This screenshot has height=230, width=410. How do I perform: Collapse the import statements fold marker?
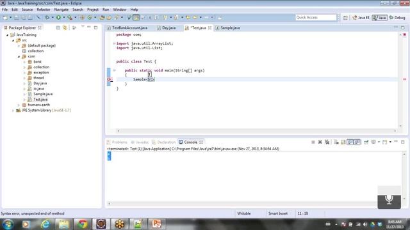(x=114, y=43)
